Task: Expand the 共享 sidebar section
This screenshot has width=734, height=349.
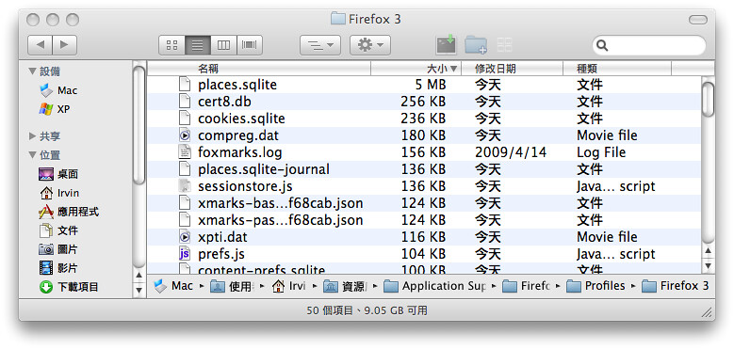Action: [x=32, y=136]
